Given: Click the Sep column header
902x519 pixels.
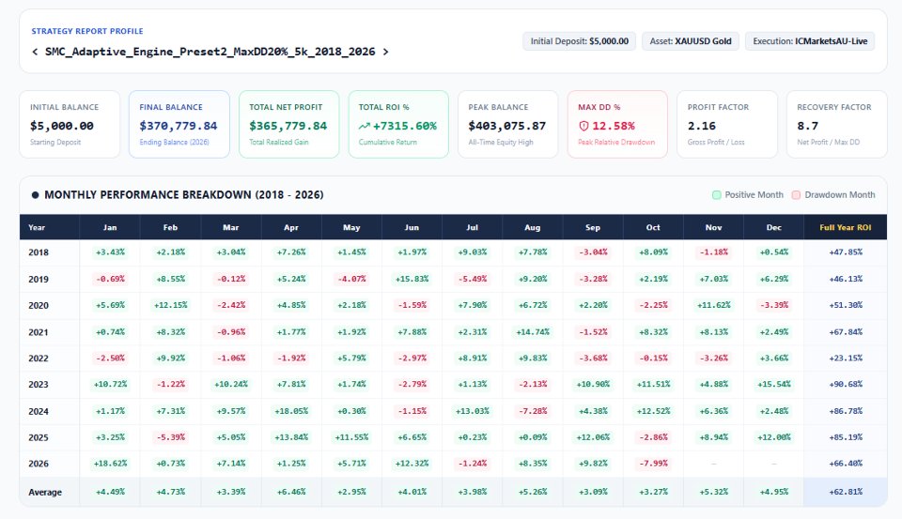Looking at the screenshot, I should [x=593, y=228].
